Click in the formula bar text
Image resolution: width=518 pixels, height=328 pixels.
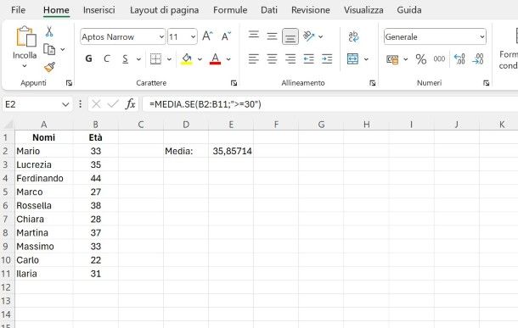(x=206, y=104)
